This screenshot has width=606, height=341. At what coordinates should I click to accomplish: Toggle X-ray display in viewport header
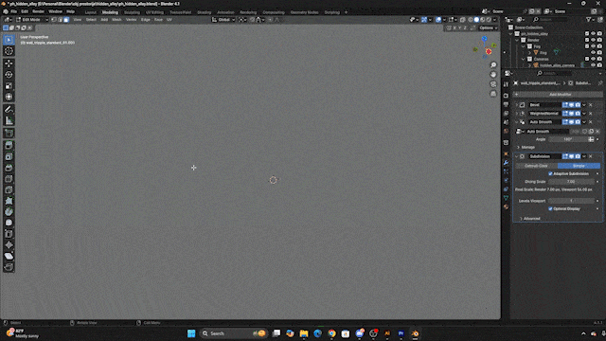463,20
